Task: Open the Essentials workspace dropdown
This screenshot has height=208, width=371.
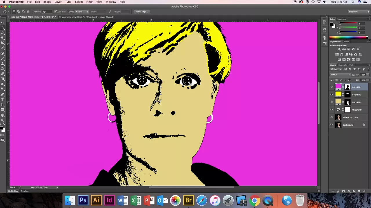Action: click(x=359, y=12)
